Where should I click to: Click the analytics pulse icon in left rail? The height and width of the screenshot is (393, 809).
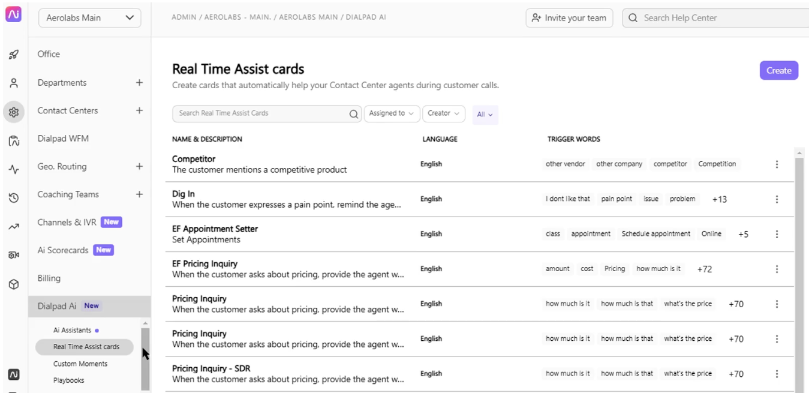14,170
